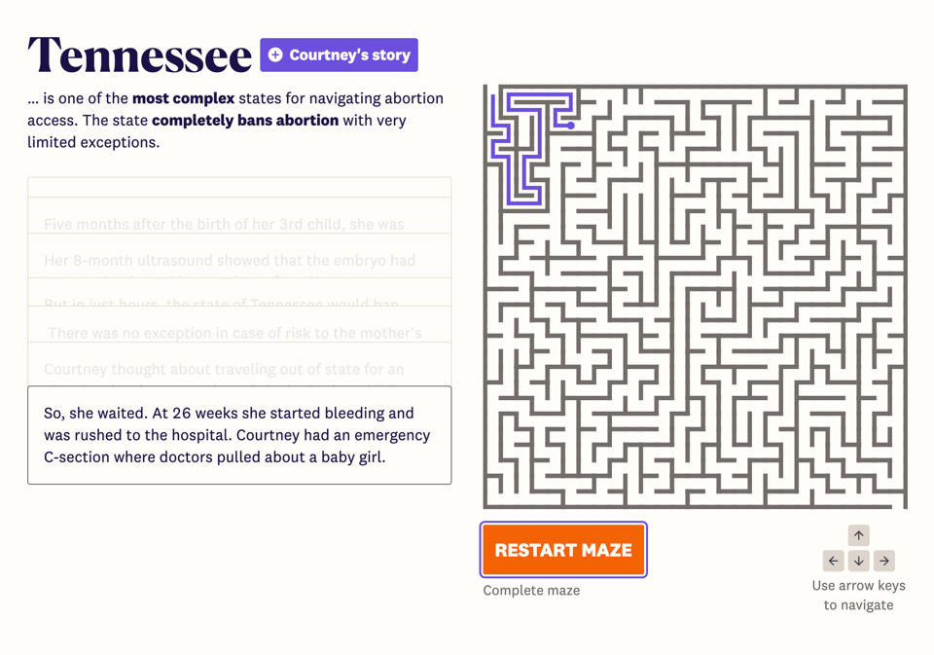Click the blank topmost story card
Viewport: 934px width, 655px height.
239,187
